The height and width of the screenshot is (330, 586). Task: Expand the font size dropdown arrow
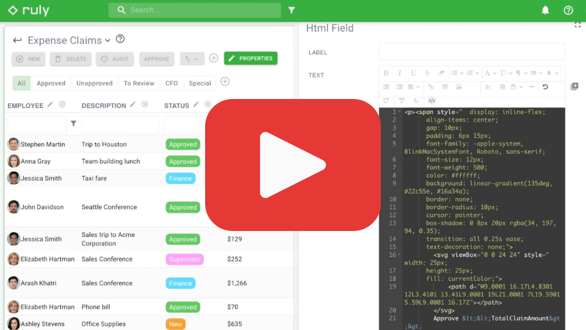tap(510, 73)
